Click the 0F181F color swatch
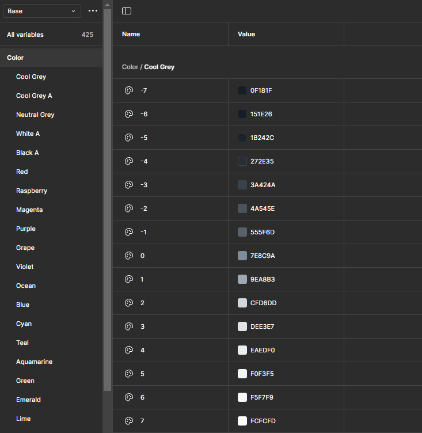Screen dimensions: 422x433 tap(242, 90)
